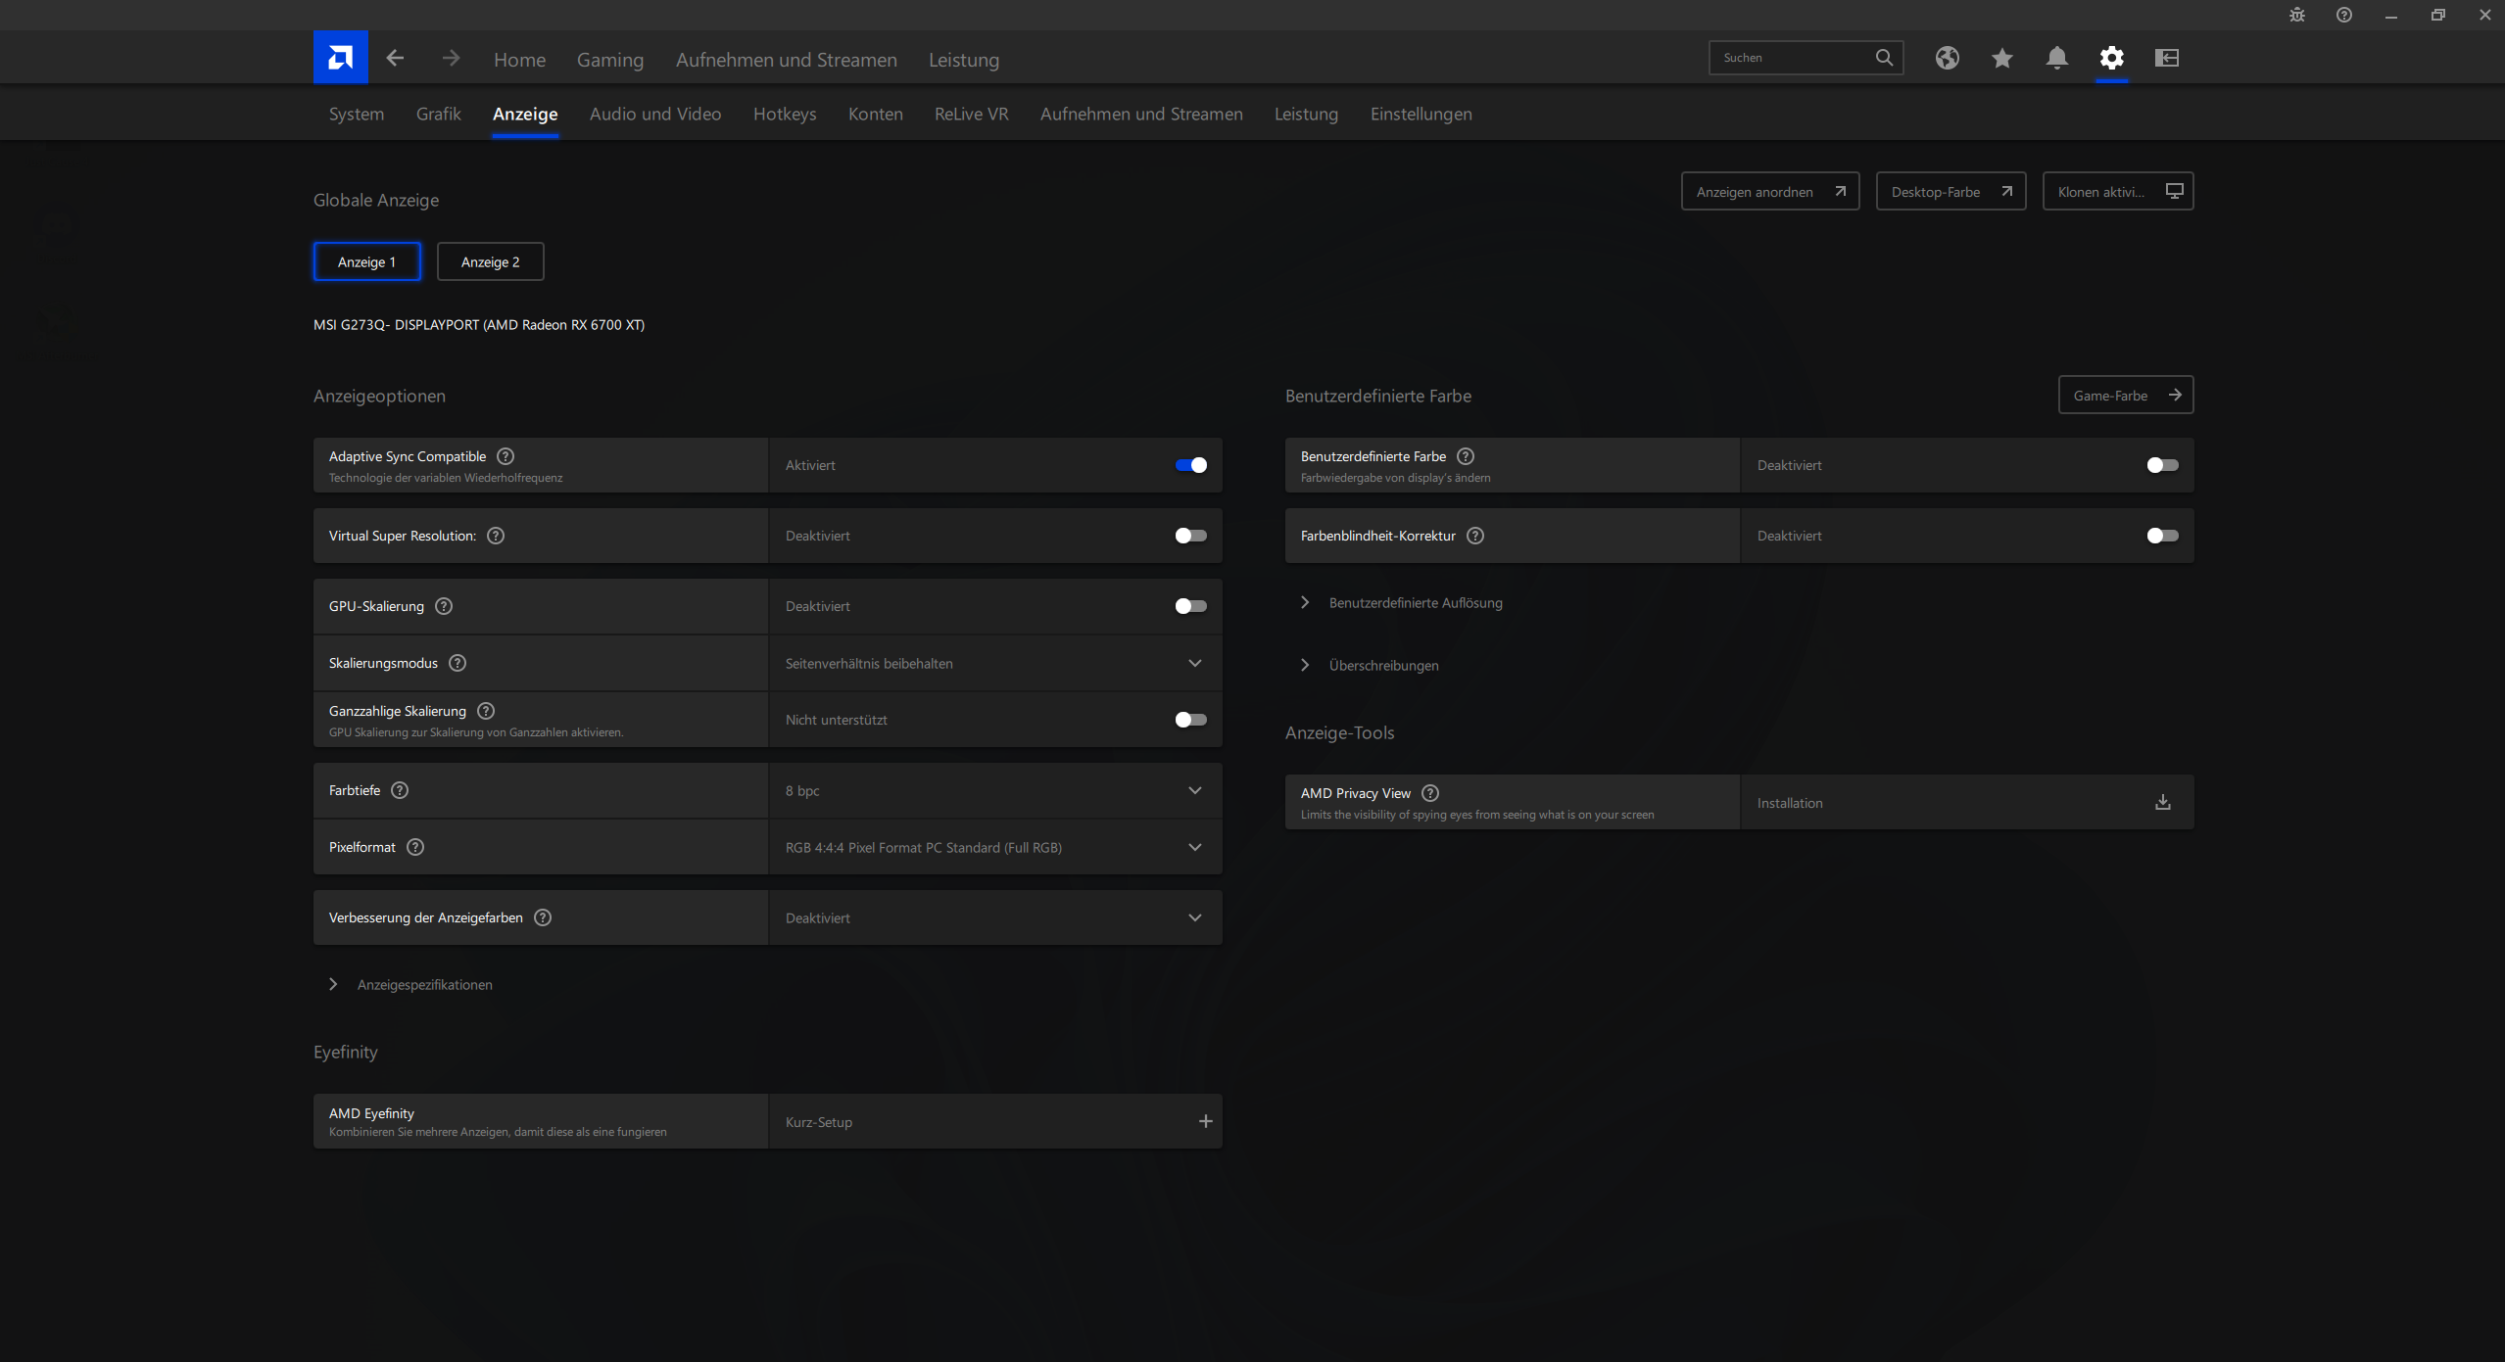Screen dimensions: 2505x1362
Task: Click AMD Privacy View download icon
Action: click(2162, 802)
